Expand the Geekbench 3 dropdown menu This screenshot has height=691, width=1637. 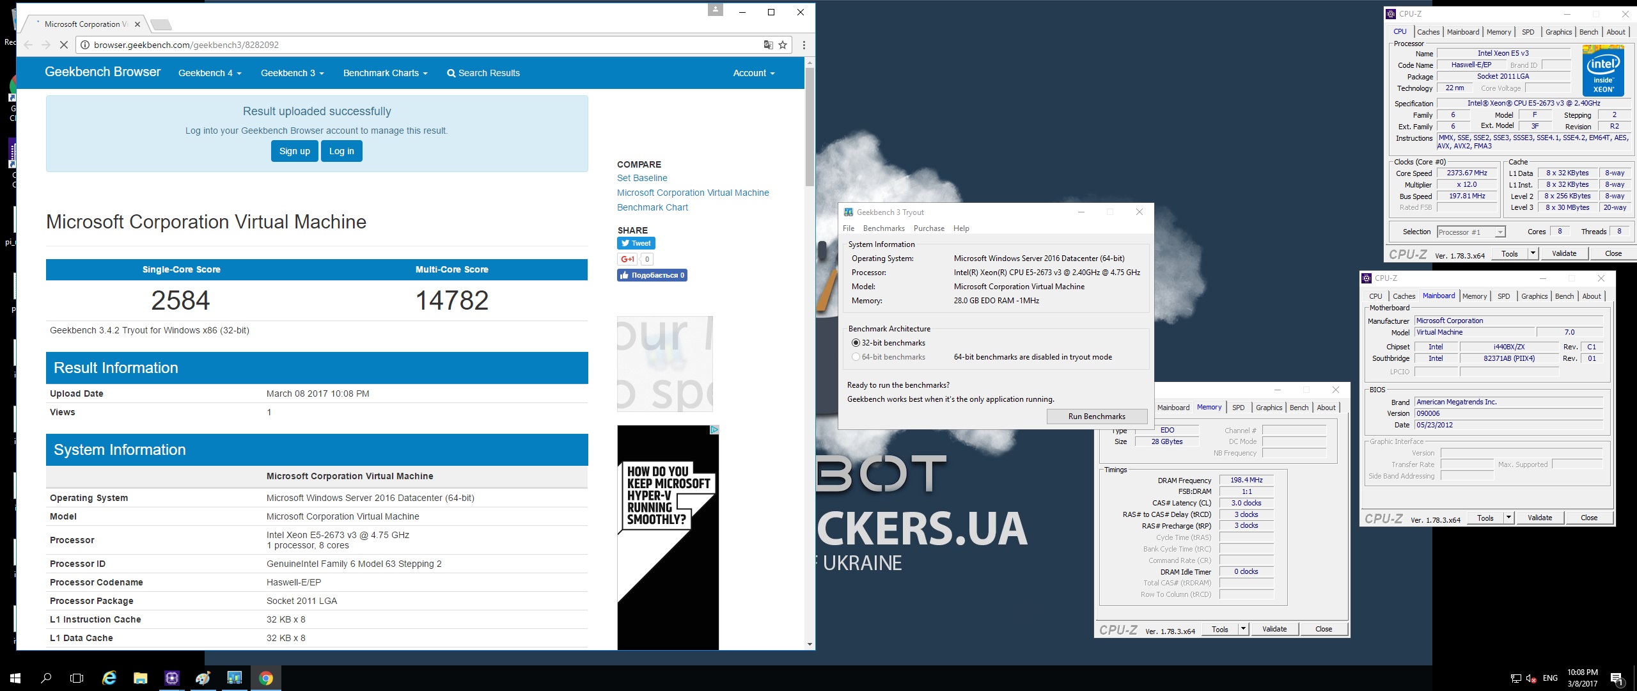[x=292, y=73]
